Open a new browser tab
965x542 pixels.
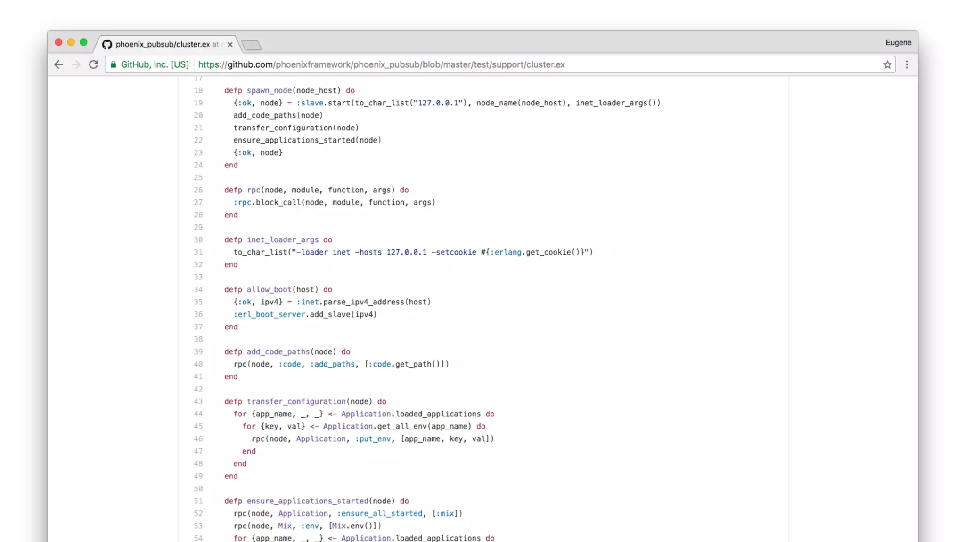click(x=252, y=45)
